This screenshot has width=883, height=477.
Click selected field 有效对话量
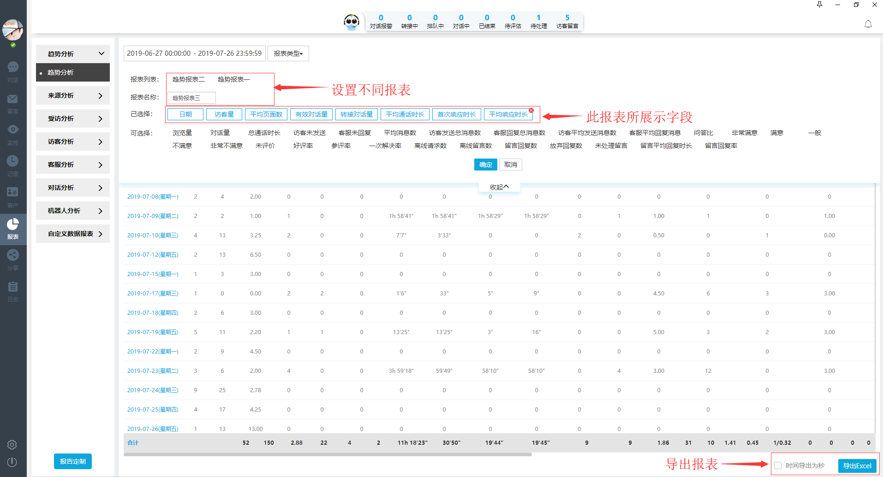click(x=311, y=114)
